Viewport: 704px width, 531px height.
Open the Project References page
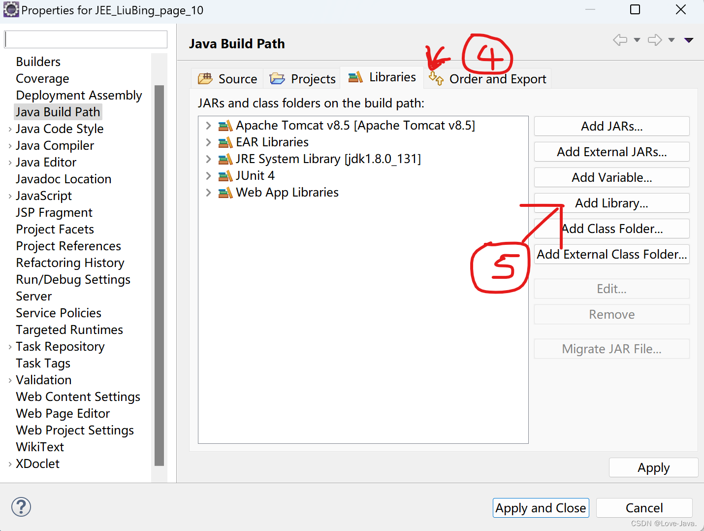click(x=68, y=246)
